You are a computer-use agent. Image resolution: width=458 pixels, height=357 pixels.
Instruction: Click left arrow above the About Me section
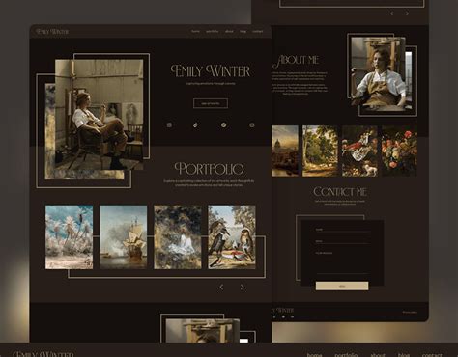392,14
